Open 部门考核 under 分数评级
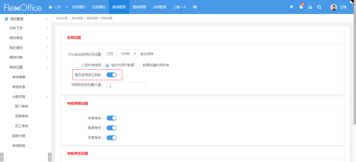Viewport: 356px width, 162px height. coord(22,106)
